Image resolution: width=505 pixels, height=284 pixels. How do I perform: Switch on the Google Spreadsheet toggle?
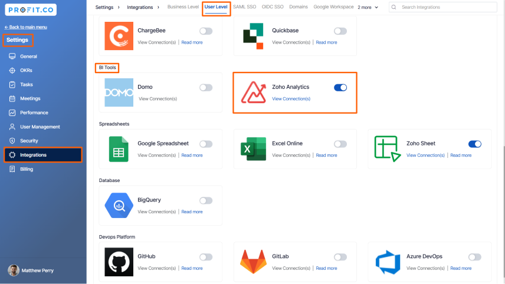pos(206,144)
